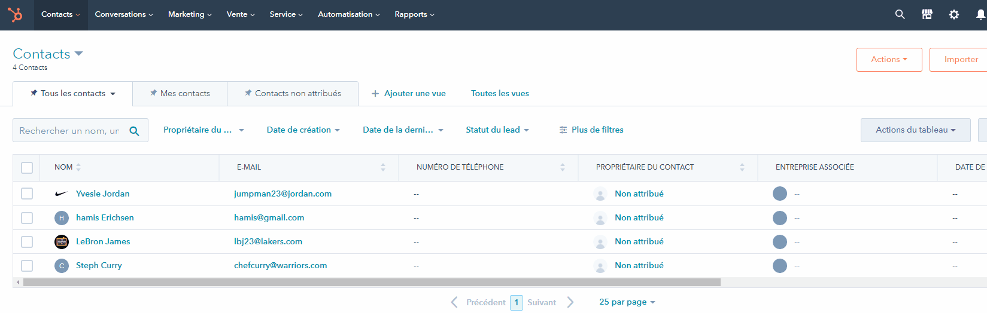This screenshot has height=313, width=987.
Task: Open the Actions dropdown button
Action: click(889, 60)
